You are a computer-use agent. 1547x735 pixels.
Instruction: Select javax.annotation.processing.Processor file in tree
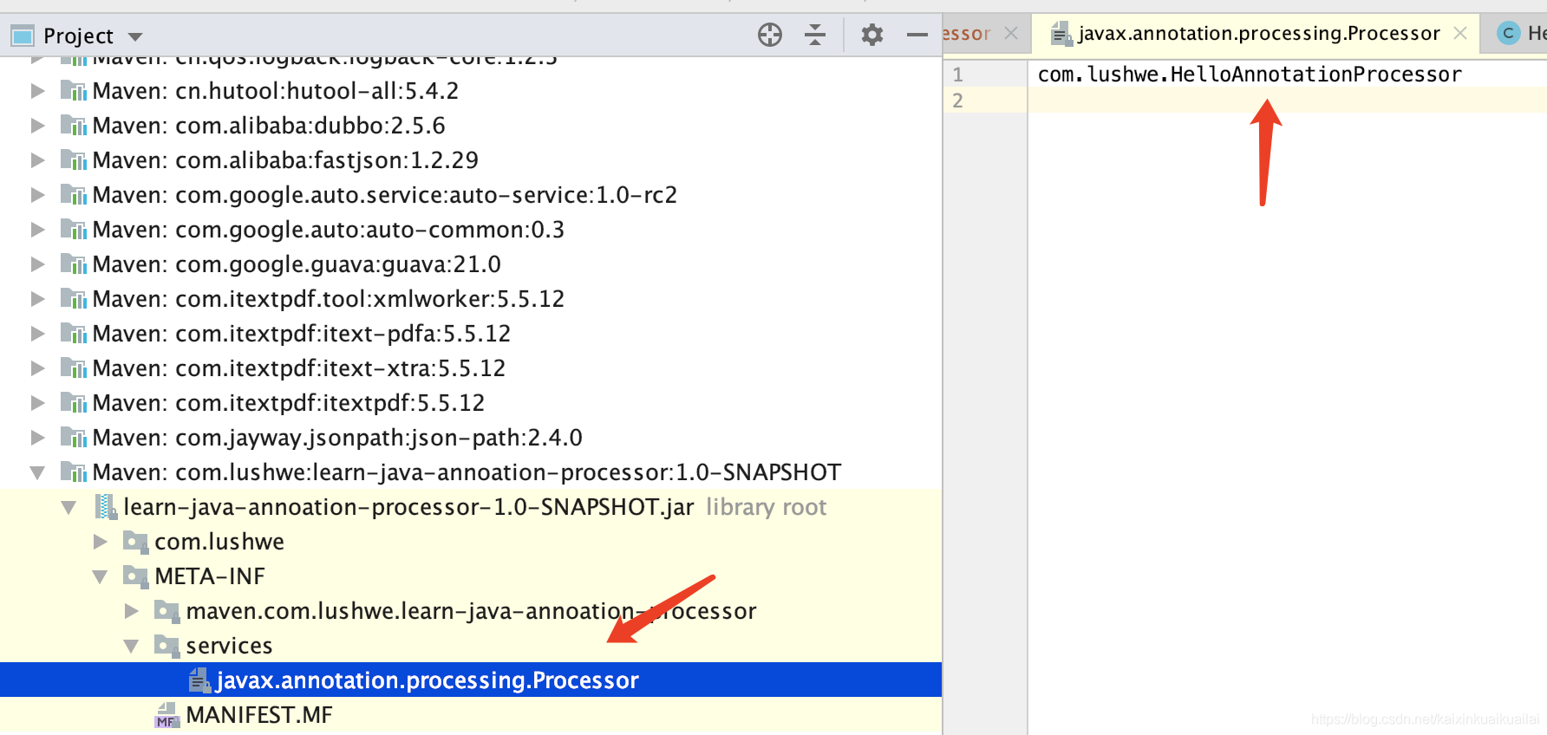point(471,680)
